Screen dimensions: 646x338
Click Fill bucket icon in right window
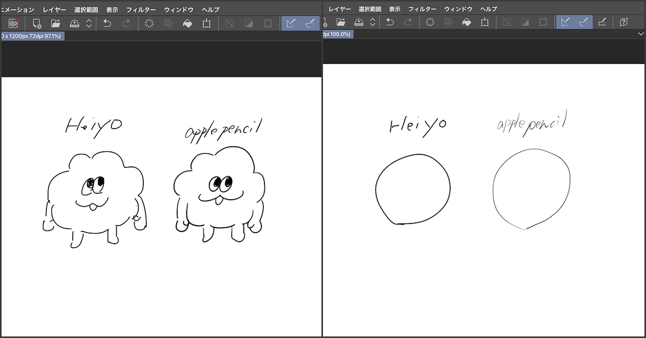(467, 23)
